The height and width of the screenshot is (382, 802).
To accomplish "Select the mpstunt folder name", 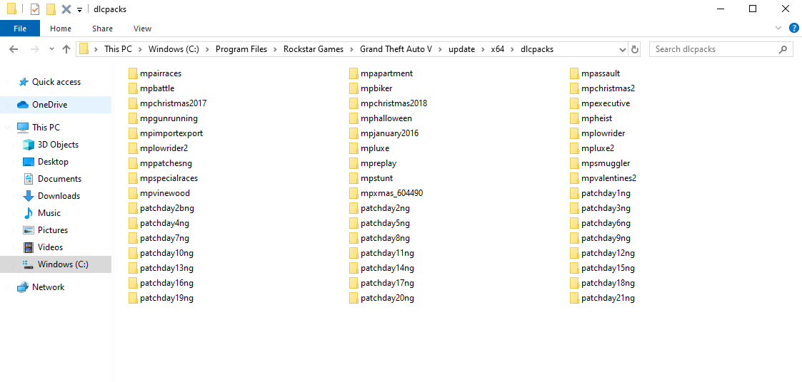I will click(x=376, y=178).
